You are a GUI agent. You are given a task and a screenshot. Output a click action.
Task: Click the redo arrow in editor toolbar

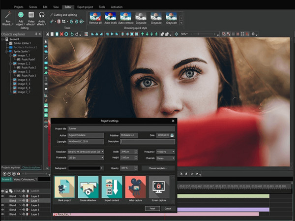tap(77, 34)
